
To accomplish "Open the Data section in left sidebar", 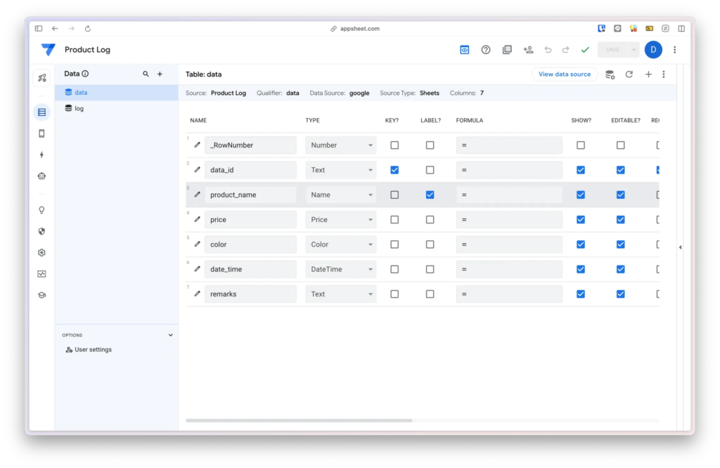I will (41, 112).
